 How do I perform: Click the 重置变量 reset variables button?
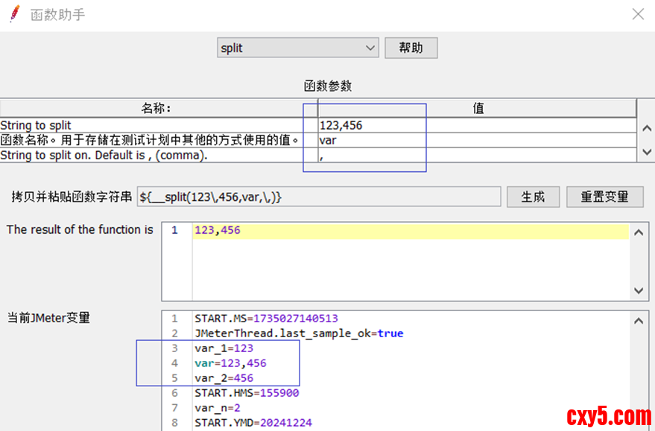click(604, 197)
